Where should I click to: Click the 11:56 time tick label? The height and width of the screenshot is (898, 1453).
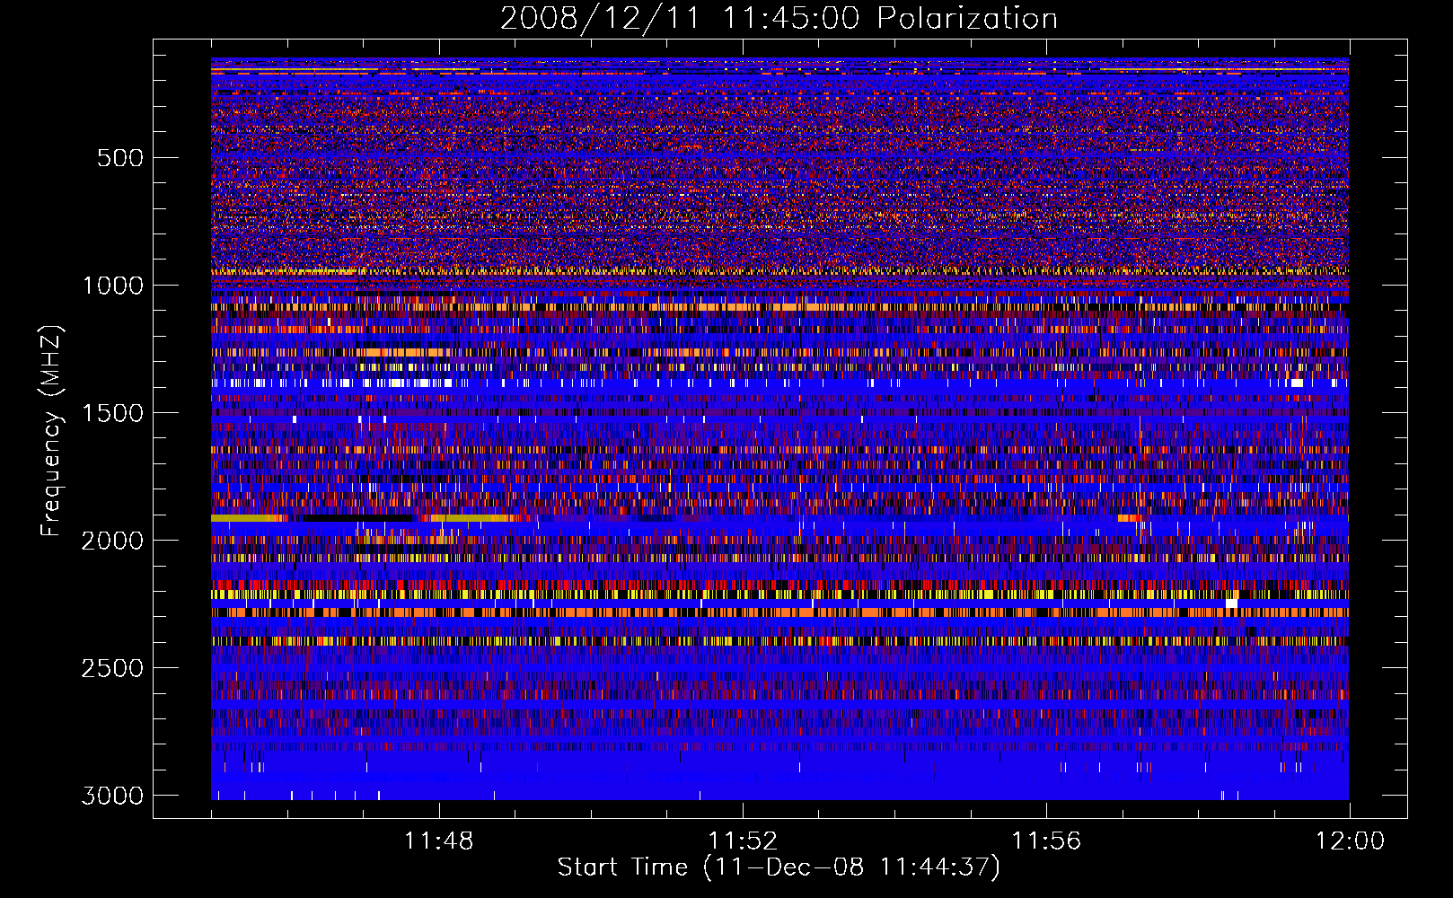pyautogui.click(x=1046, y=841)
